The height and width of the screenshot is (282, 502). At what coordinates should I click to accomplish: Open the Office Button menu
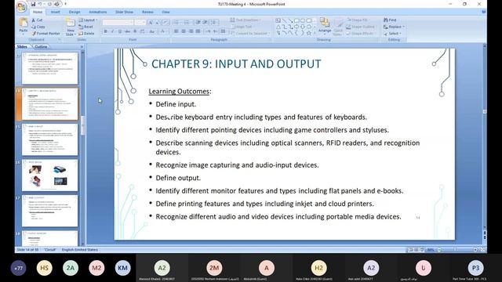tap(22, 6)
